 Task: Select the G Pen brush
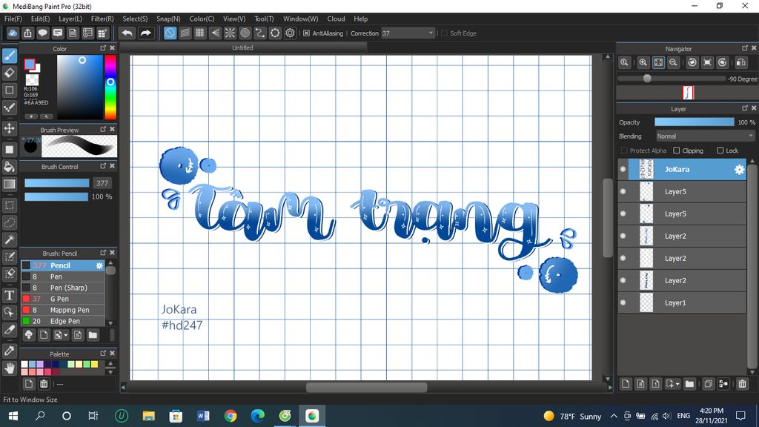tap(62, 299)
